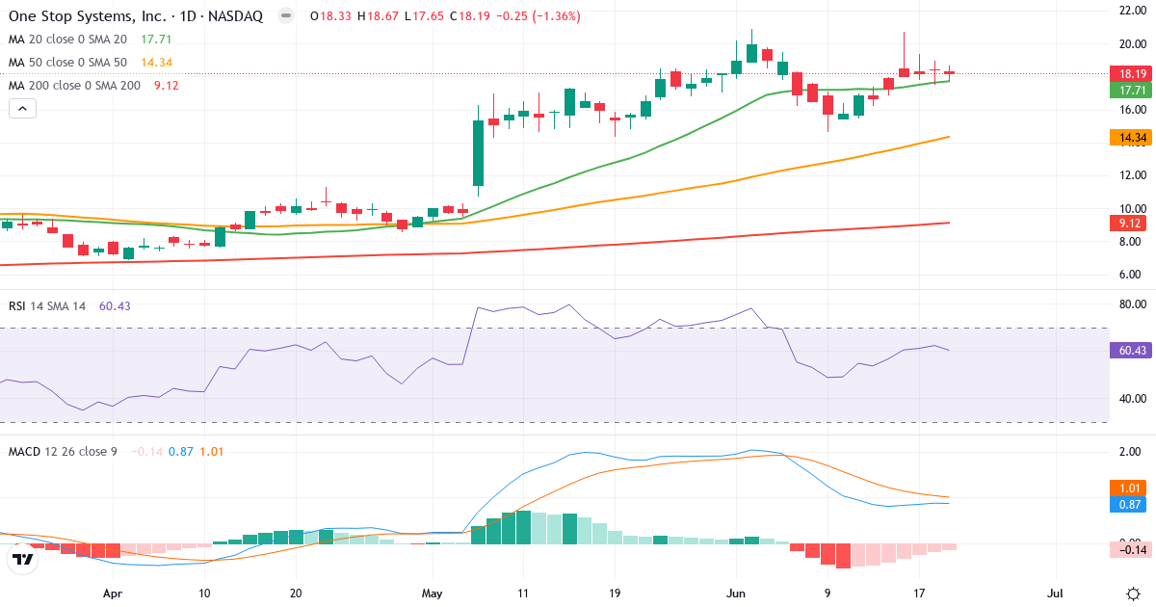The height and width of the screenshot is (607, 1156).
Task: Click the RSI 14 SMA 14 legend
Action: tap(47, 305)
